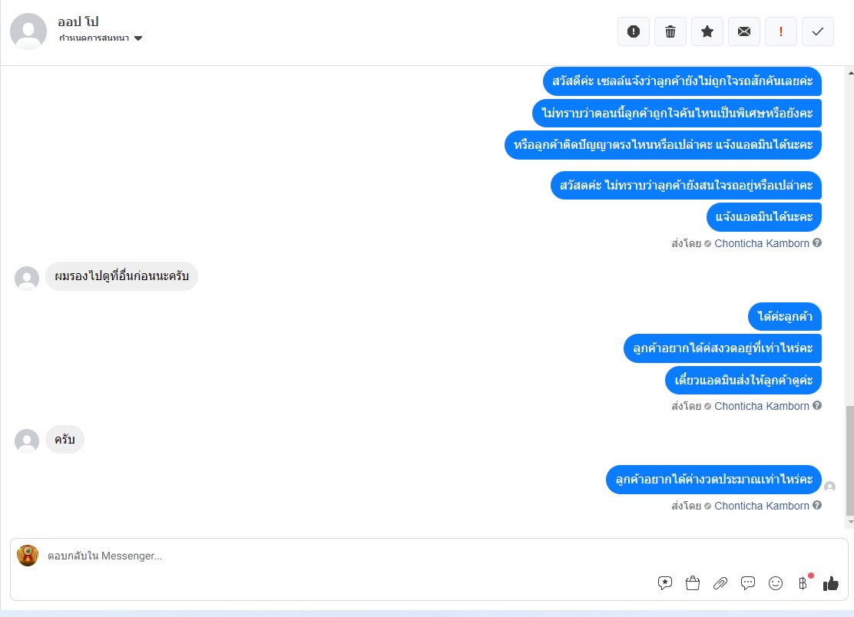Screen dimensions: 854x617
Task: Send a thumbs up like
Action: click(x=831, y=583)
